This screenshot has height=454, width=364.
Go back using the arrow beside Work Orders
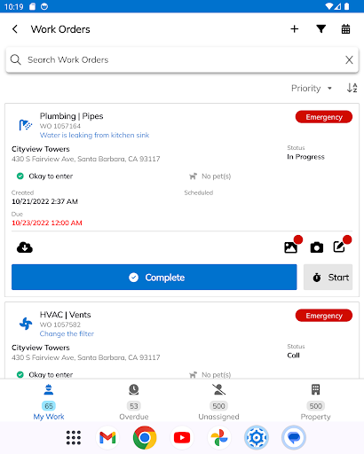15,29
